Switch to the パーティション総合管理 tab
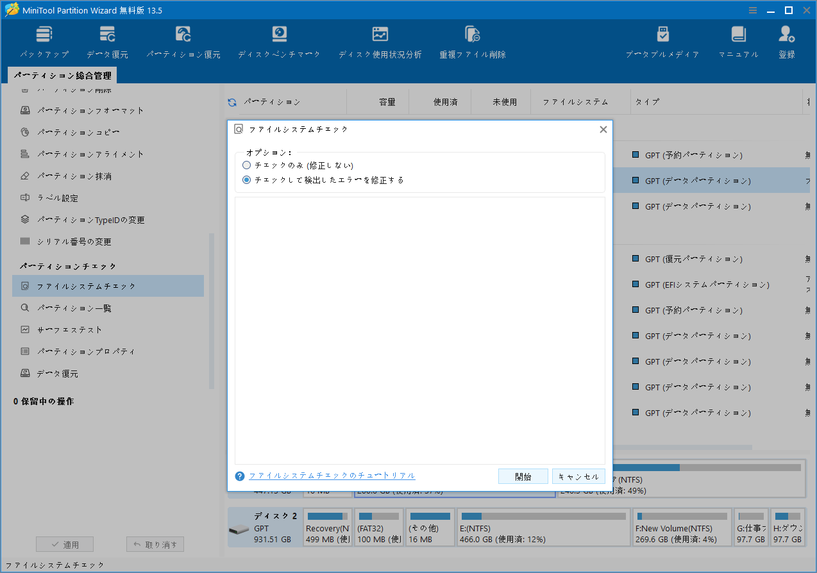Screen dimensions: 817x573 click(x=62, y=75)
